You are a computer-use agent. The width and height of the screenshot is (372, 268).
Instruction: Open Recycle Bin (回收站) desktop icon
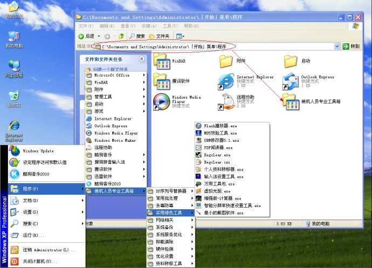14,99
